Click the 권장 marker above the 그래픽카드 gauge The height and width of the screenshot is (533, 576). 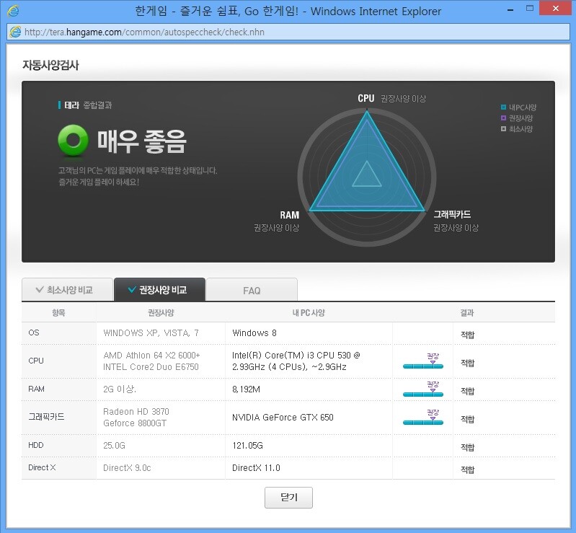(x=433, y=413)
